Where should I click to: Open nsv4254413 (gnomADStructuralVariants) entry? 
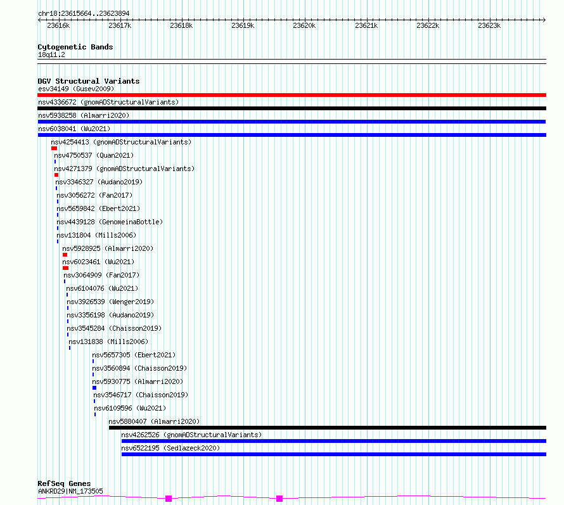[121, 142]
